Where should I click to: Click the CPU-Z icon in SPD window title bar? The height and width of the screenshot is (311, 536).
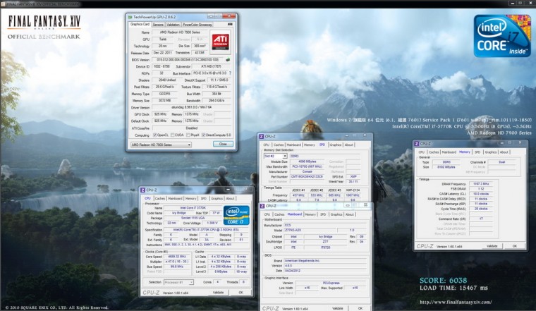pyautogui.click(x=262, y=136)
